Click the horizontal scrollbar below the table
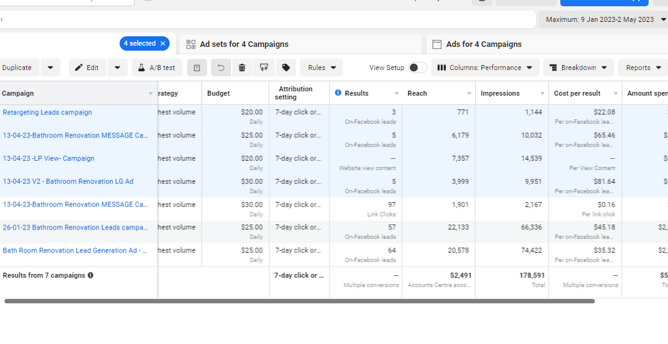Screen dimensions: 668x344 (299, 301)
